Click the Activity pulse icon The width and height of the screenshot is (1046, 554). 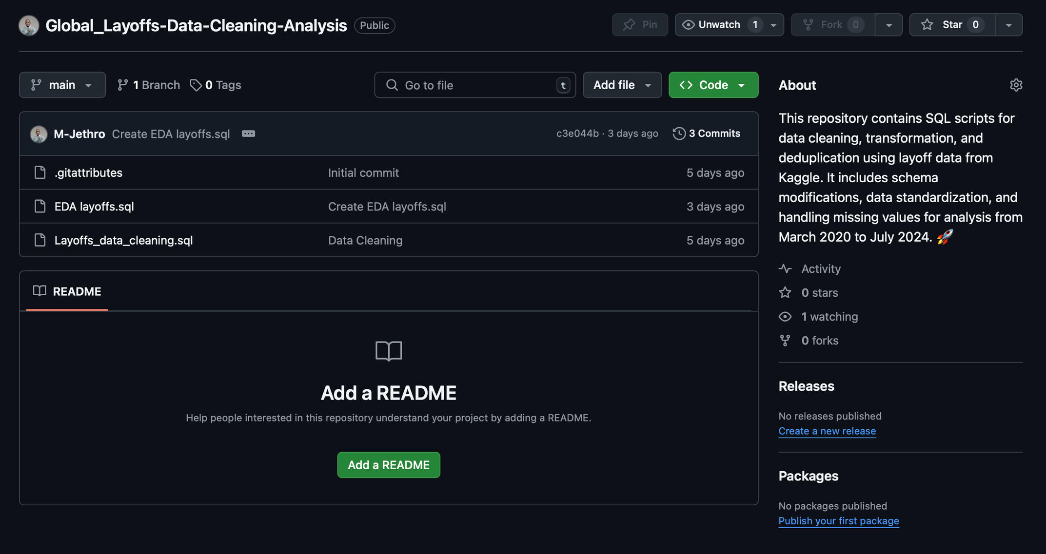tap(785, 268)
